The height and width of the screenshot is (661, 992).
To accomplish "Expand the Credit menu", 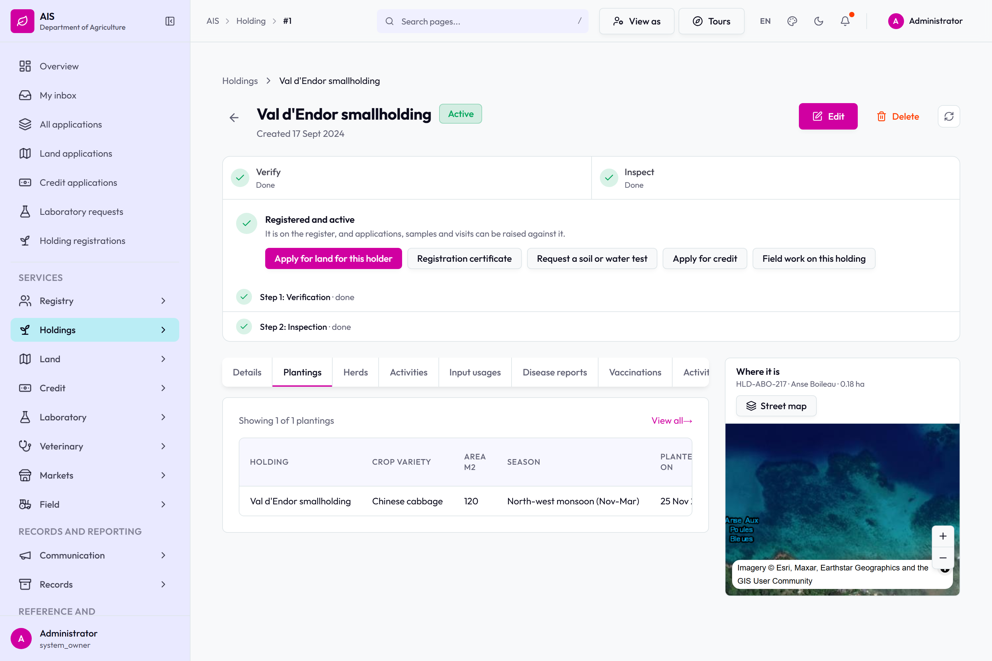I will 95,388.
